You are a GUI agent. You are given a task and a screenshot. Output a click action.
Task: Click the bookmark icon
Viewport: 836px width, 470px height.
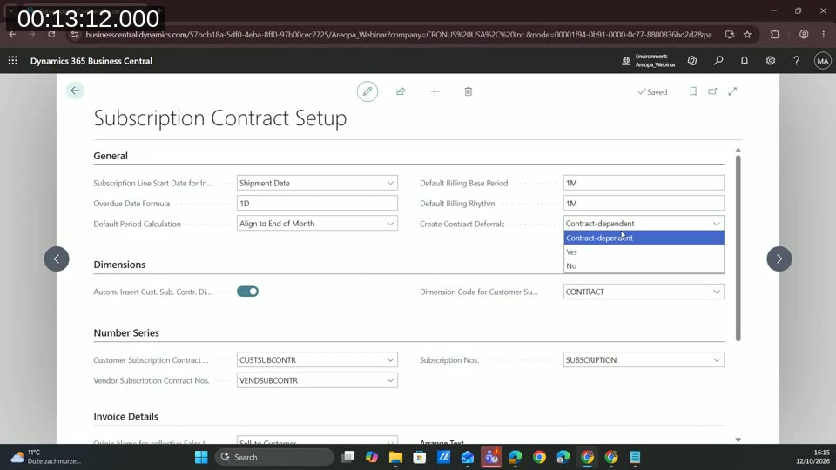click(693, 91)
